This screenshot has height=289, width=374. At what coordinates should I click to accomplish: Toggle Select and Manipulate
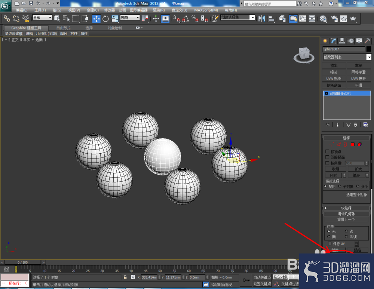[x=156, y=19]
